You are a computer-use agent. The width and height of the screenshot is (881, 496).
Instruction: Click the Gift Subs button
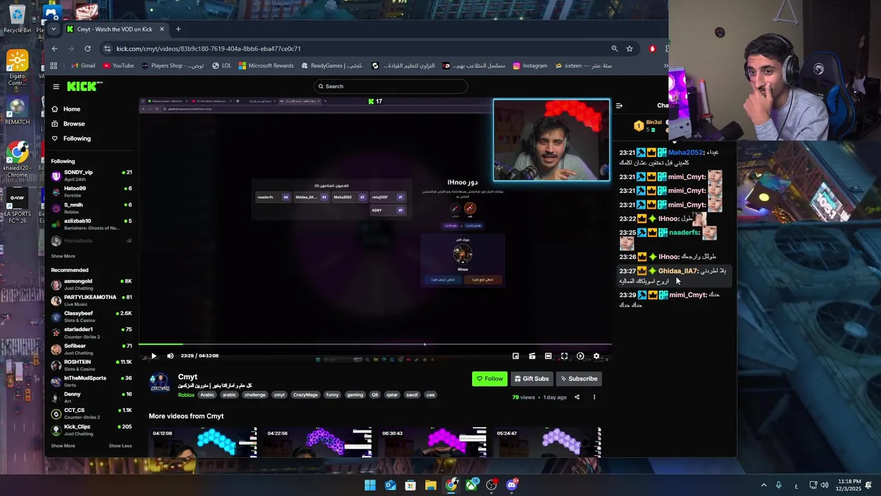(531, 379)
